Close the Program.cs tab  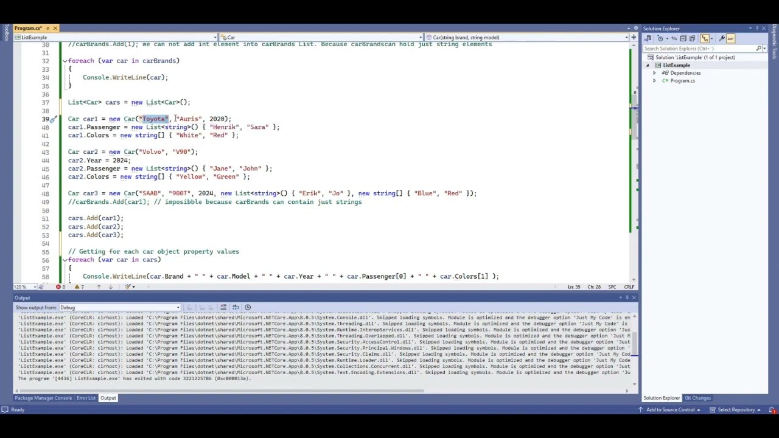[x=55, y=28]
